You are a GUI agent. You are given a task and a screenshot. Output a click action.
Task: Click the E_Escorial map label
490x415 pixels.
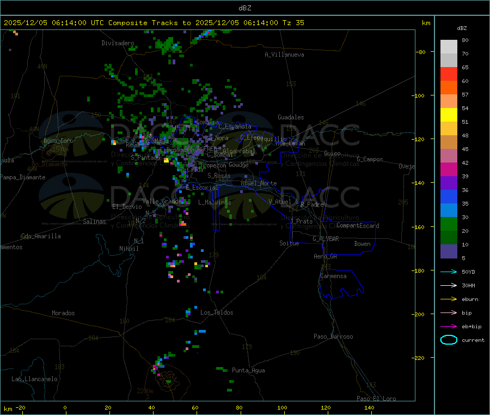click(x=202, y=188)
